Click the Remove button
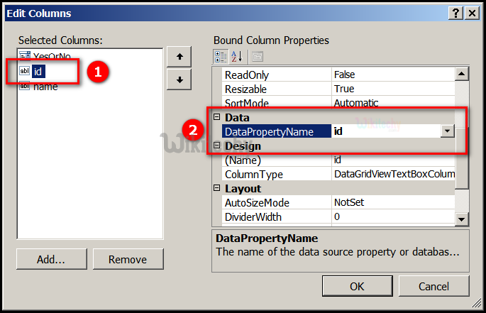Image resolution: width=486 pixels, height=313 pixels. pos(128,260)
